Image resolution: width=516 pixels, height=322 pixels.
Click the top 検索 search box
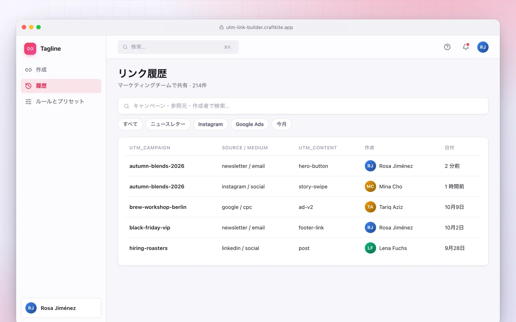tap(178, 47)
